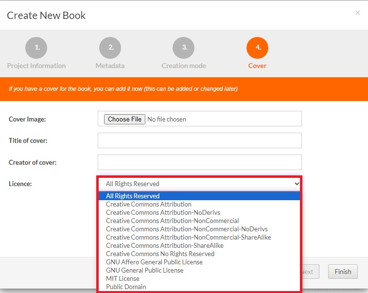368x293 pixels.
Task: Choose Creative Commons Attribution option
Action: point(149,204)
